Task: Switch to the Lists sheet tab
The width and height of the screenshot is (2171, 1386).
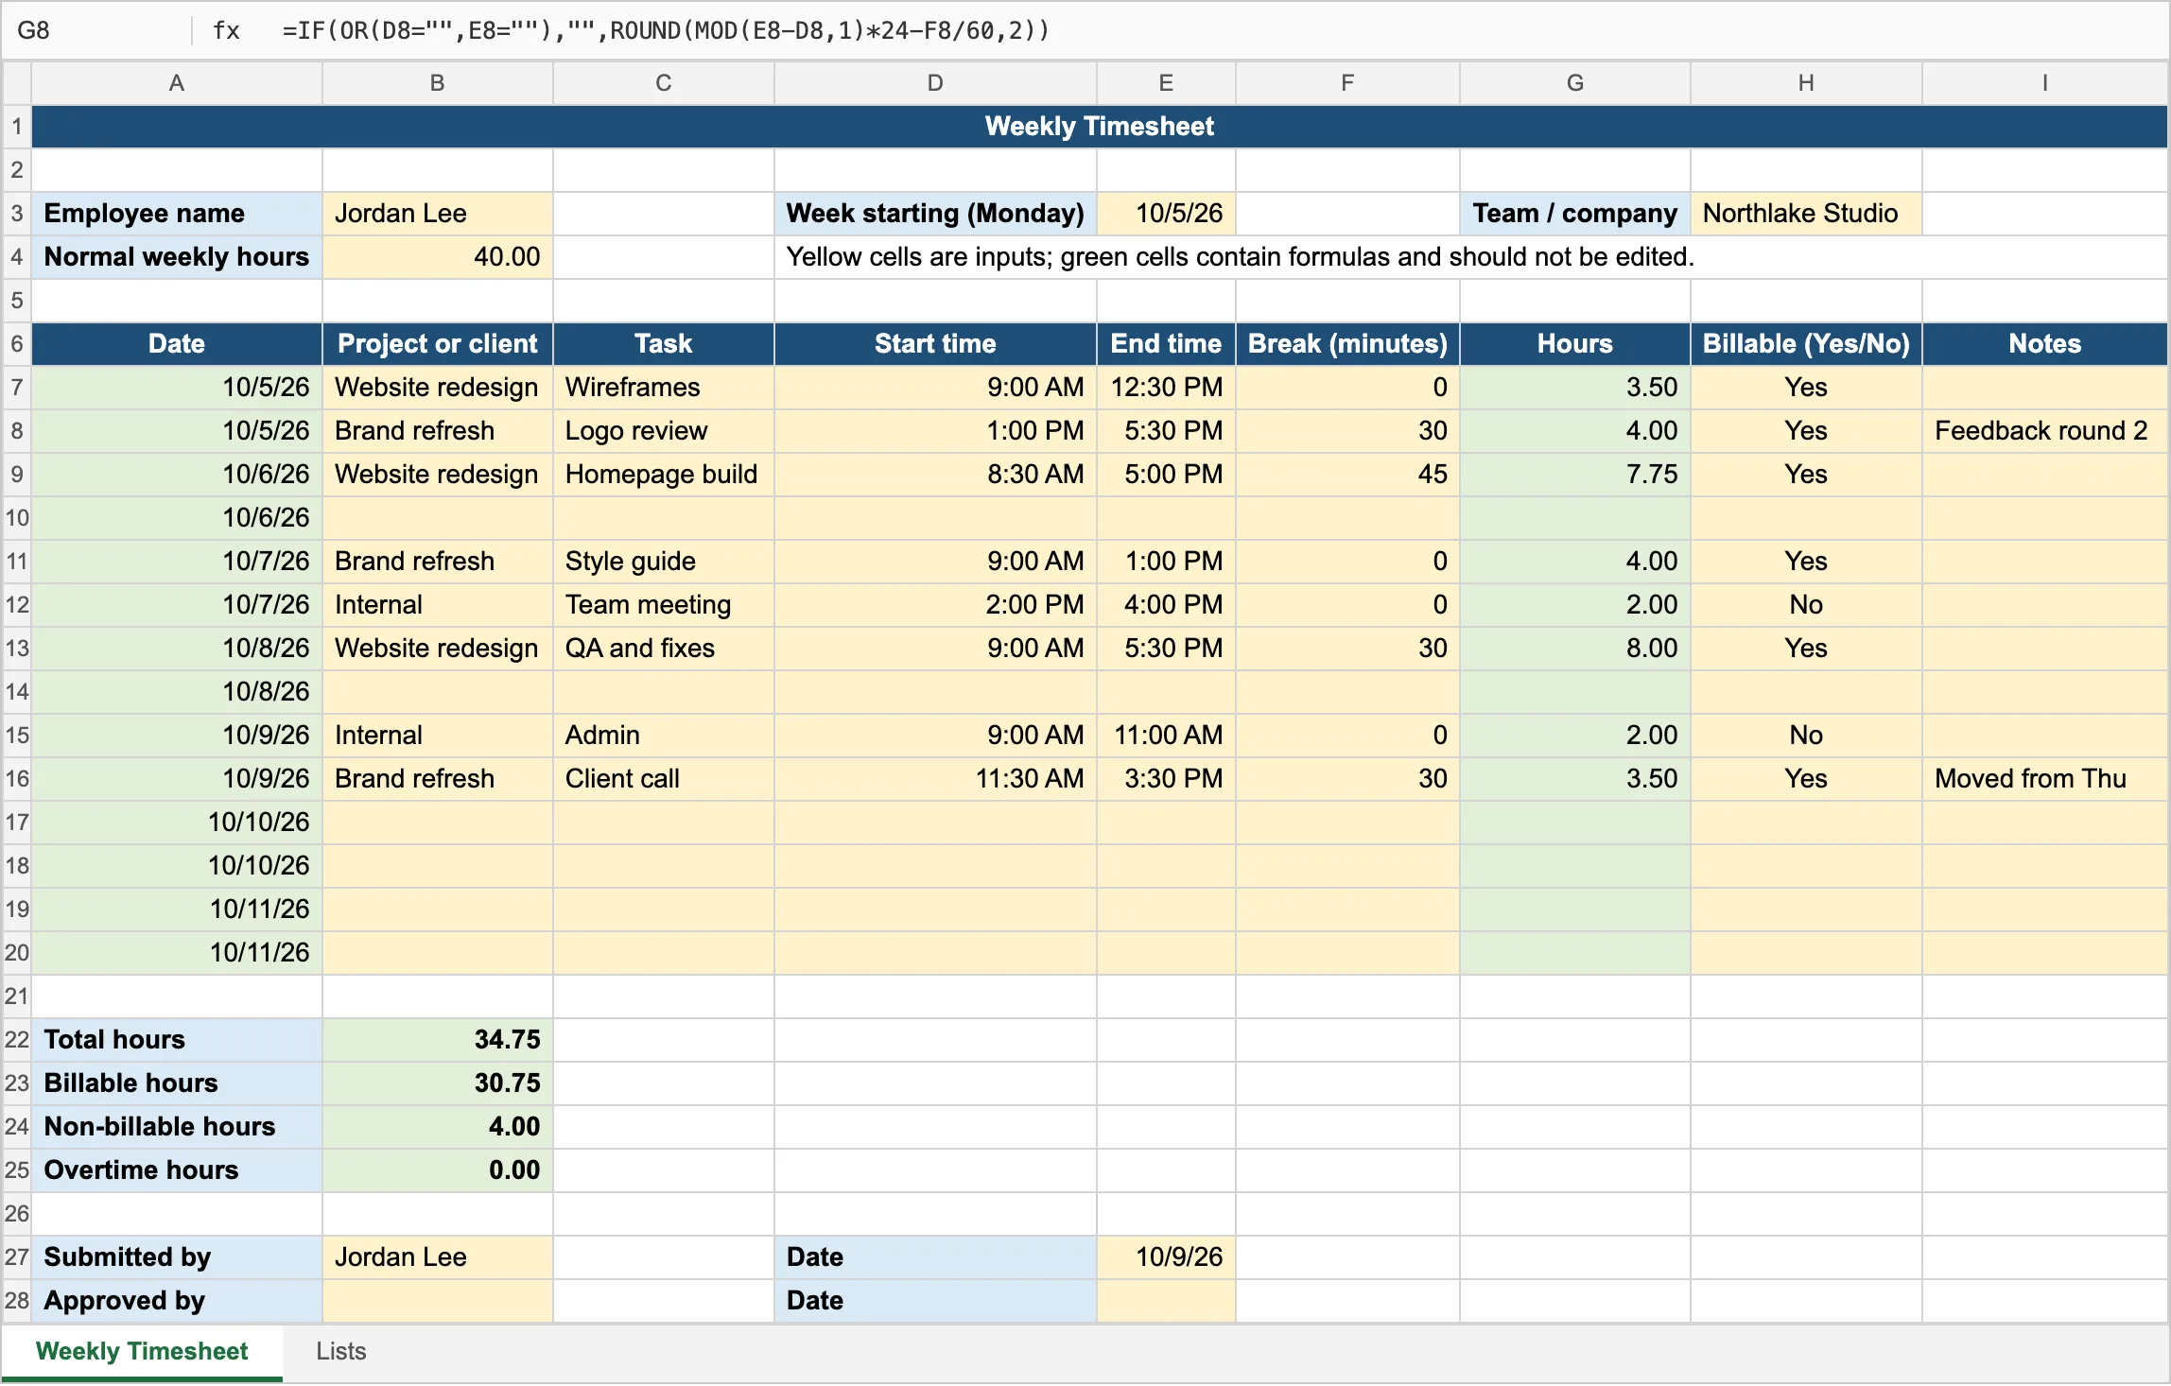Action: (x=340, y=1352)
